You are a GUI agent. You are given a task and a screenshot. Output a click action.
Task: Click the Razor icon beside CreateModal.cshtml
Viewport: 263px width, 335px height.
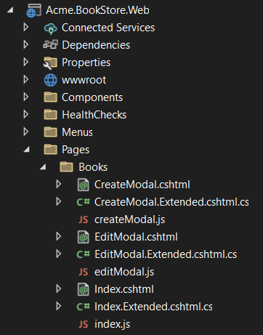coord(84,185)
